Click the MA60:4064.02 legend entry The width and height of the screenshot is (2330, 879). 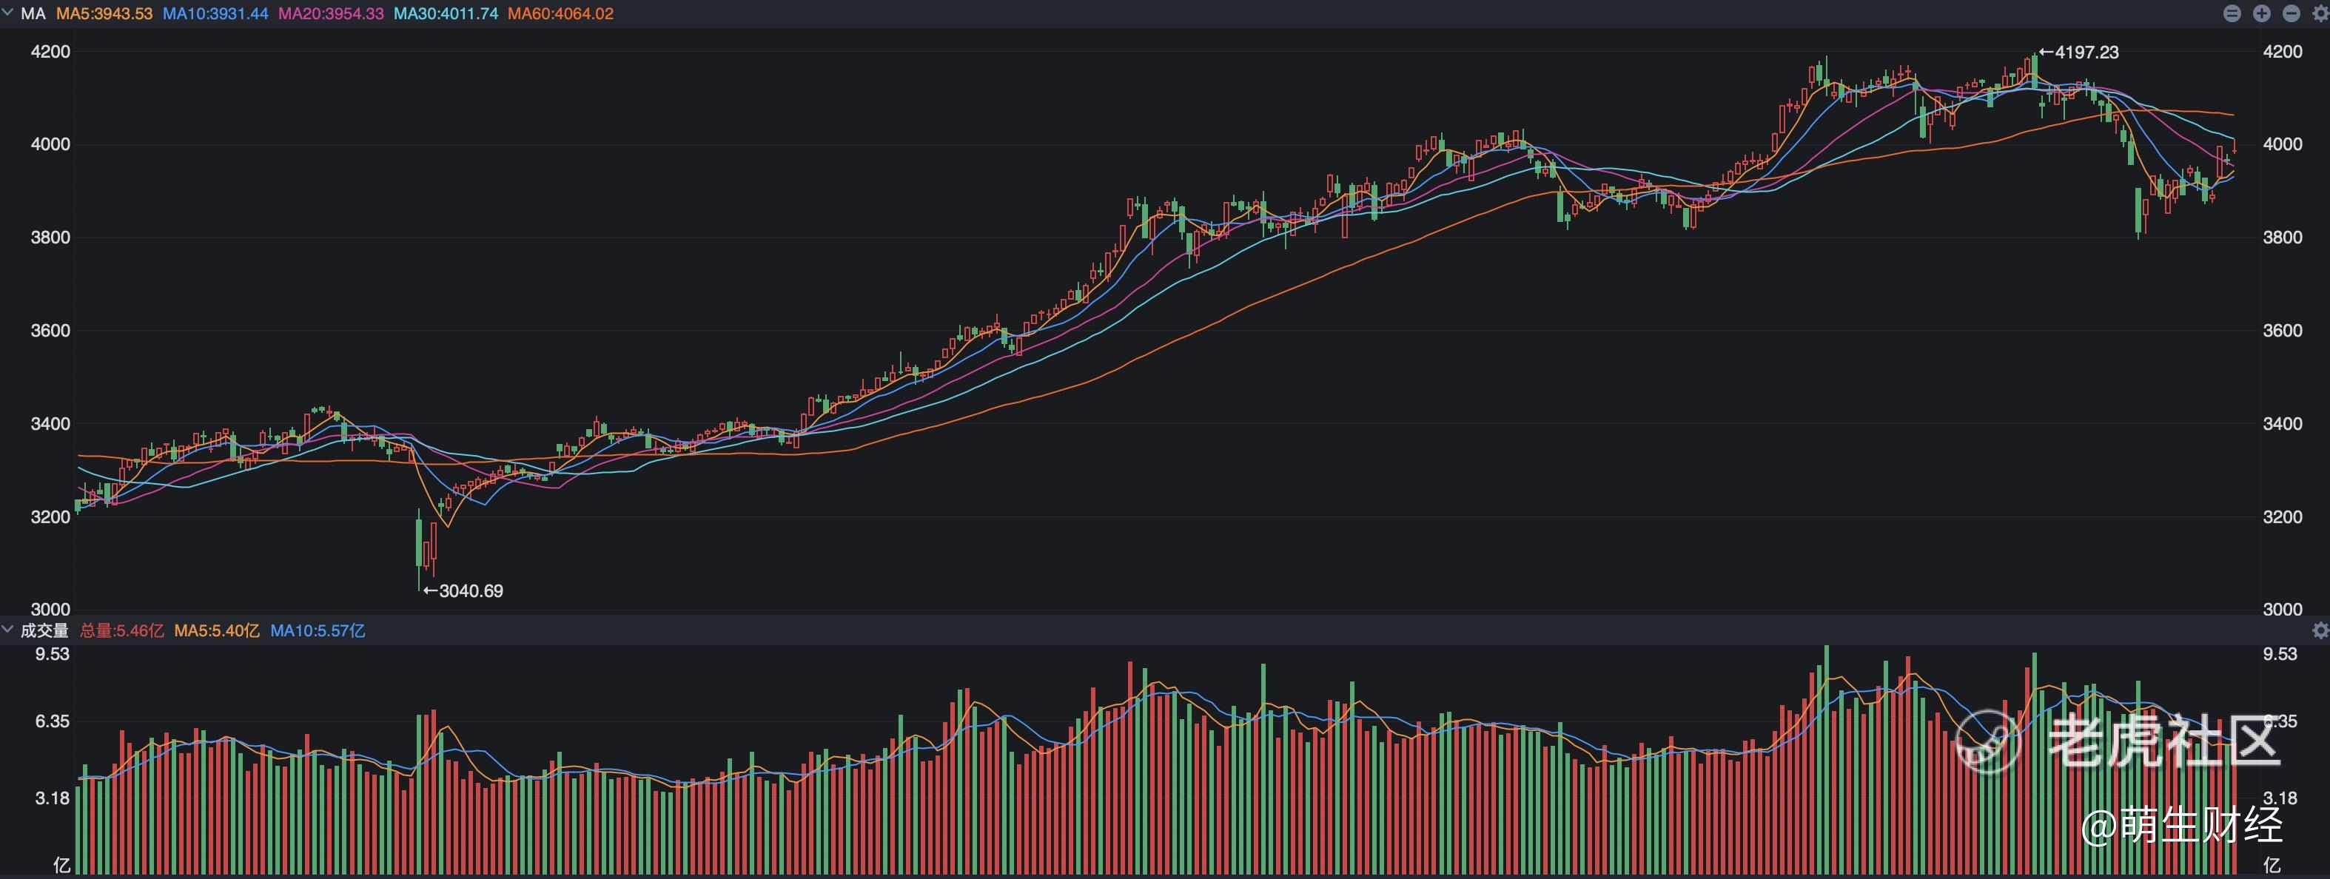(560, 13)
